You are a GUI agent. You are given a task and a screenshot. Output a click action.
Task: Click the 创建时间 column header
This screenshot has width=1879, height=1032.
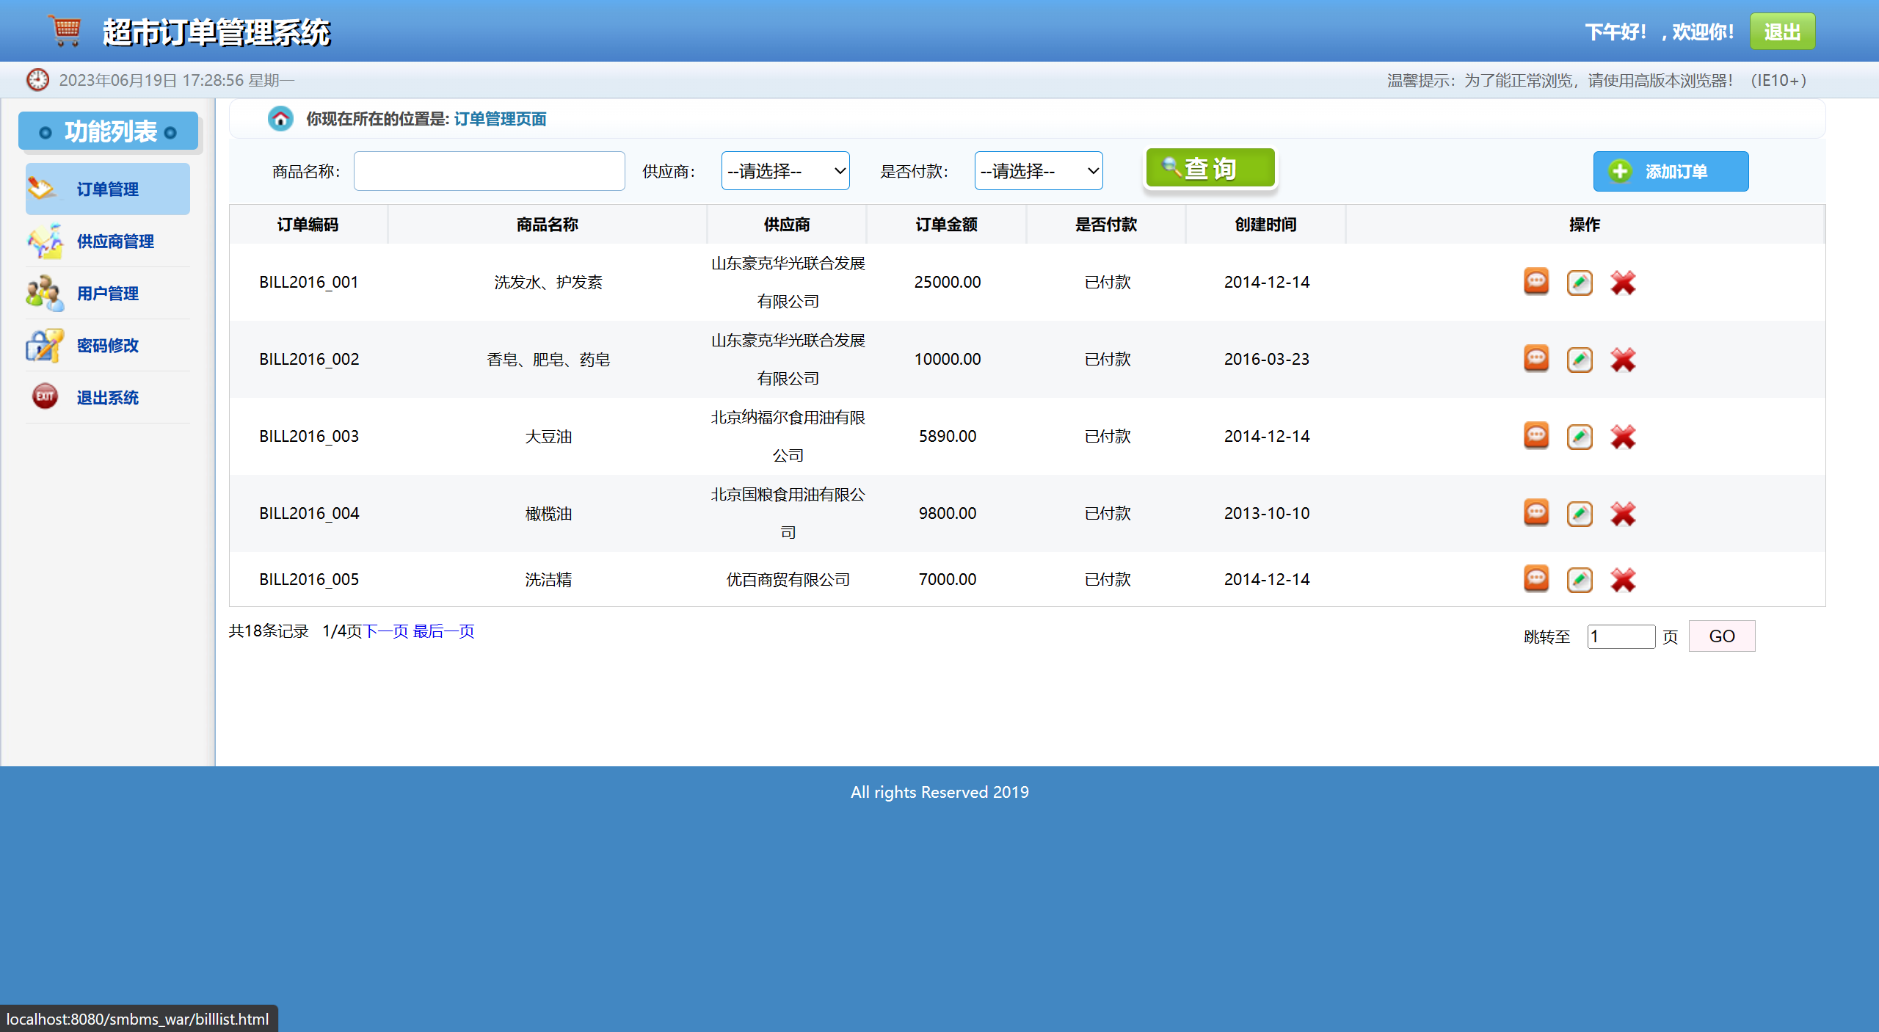click(1266, 225)
